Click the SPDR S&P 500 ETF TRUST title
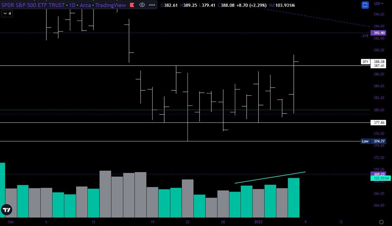The width and height of the screenshot is (392, 226). 33,5
